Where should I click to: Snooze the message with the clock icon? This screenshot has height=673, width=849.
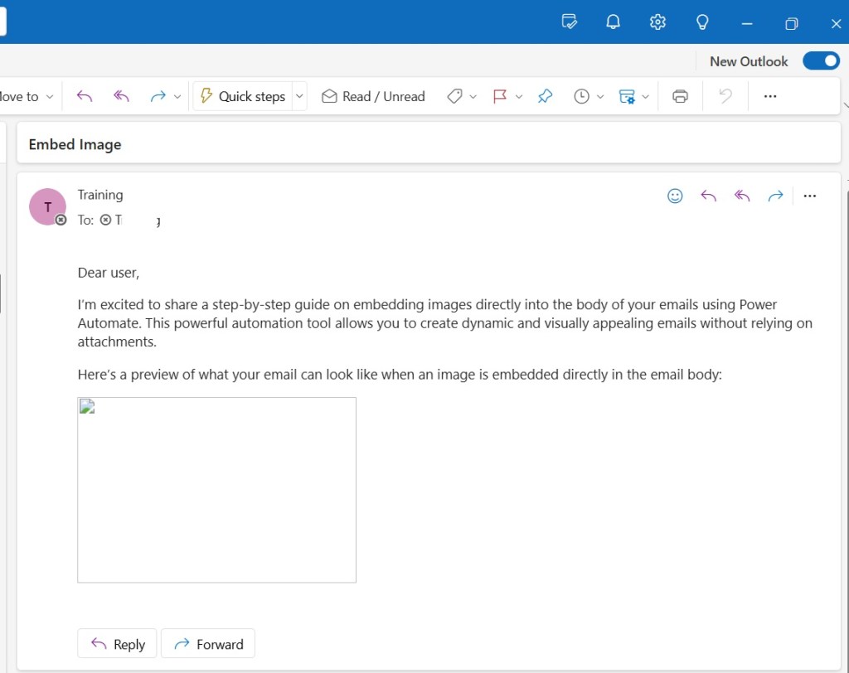pos(583,96)
